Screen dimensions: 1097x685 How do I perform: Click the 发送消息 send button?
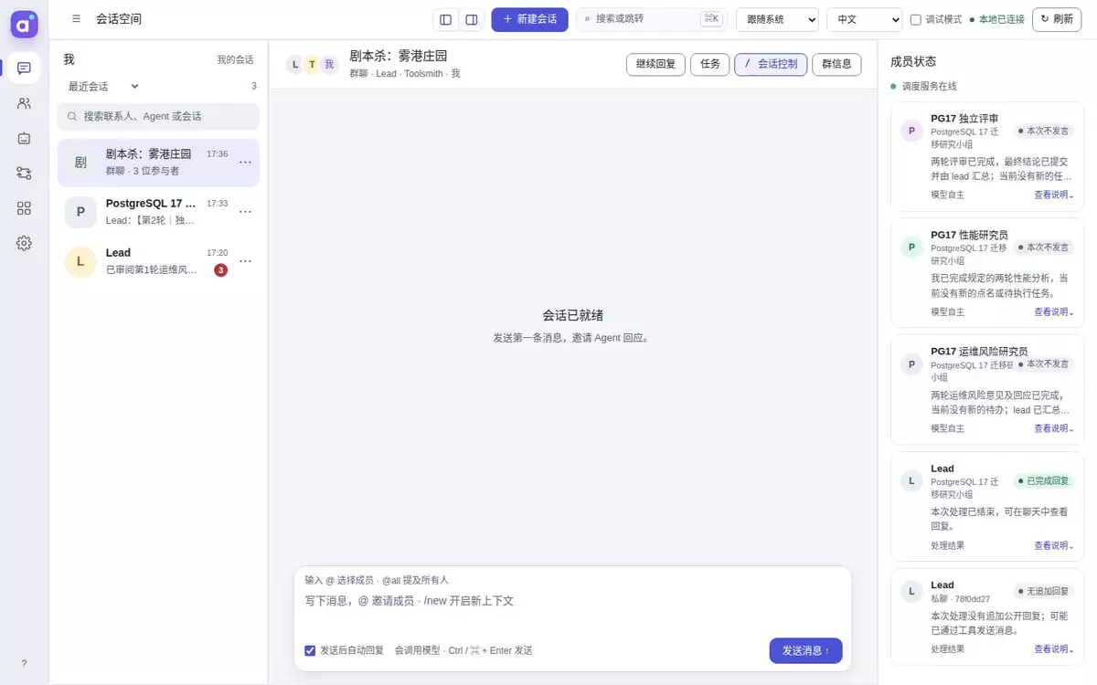tap(805, 650)
